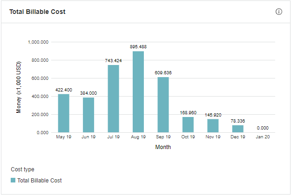Click the 1,000.000 y-axis tick label

(39, 42)
